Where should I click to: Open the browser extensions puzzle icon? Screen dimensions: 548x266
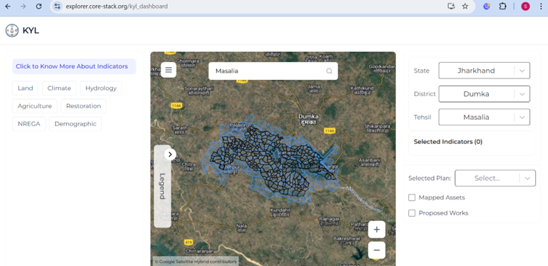502,6
